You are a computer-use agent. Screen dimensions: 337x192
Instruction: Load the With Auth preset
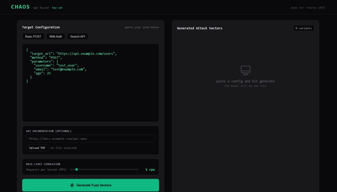click(56, 36)
